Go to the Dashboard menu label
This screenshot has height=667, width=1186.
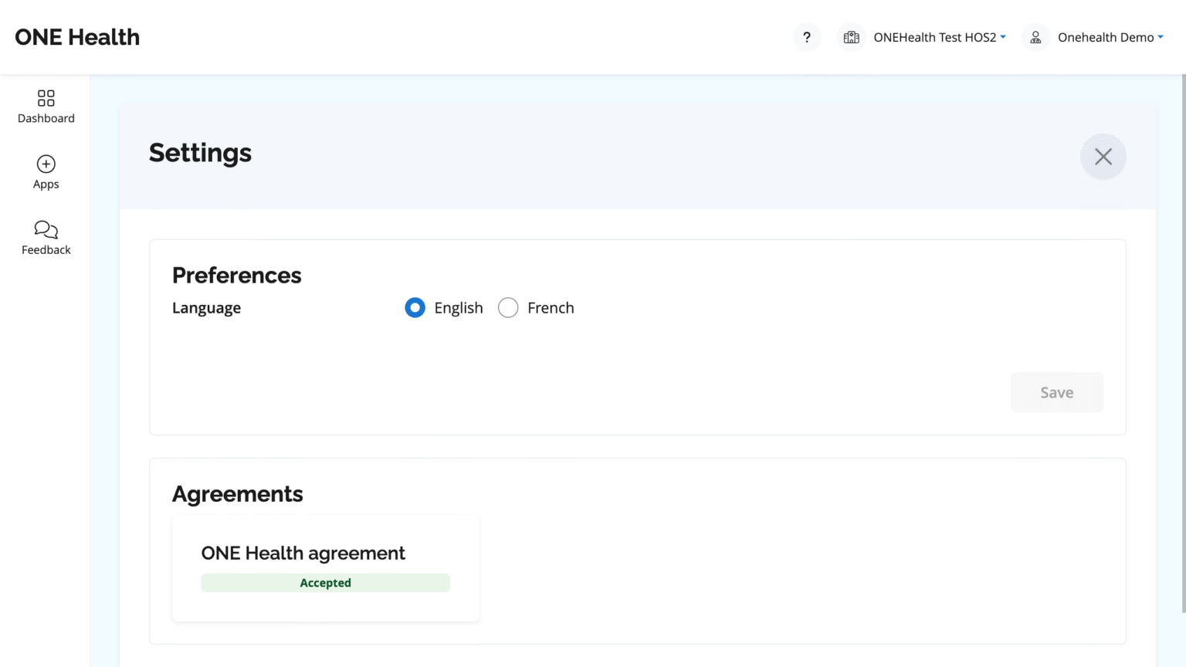(x=46, y=118)
